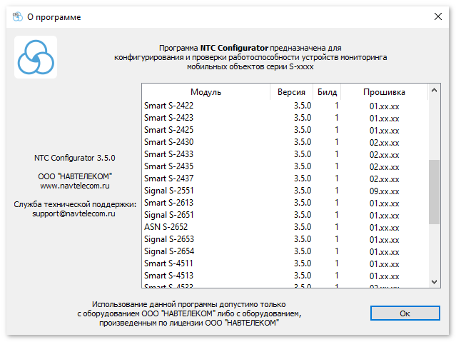The image size is (456, 342).
Task: Select the Smart S-2613 row
Action: click(285, 203)
